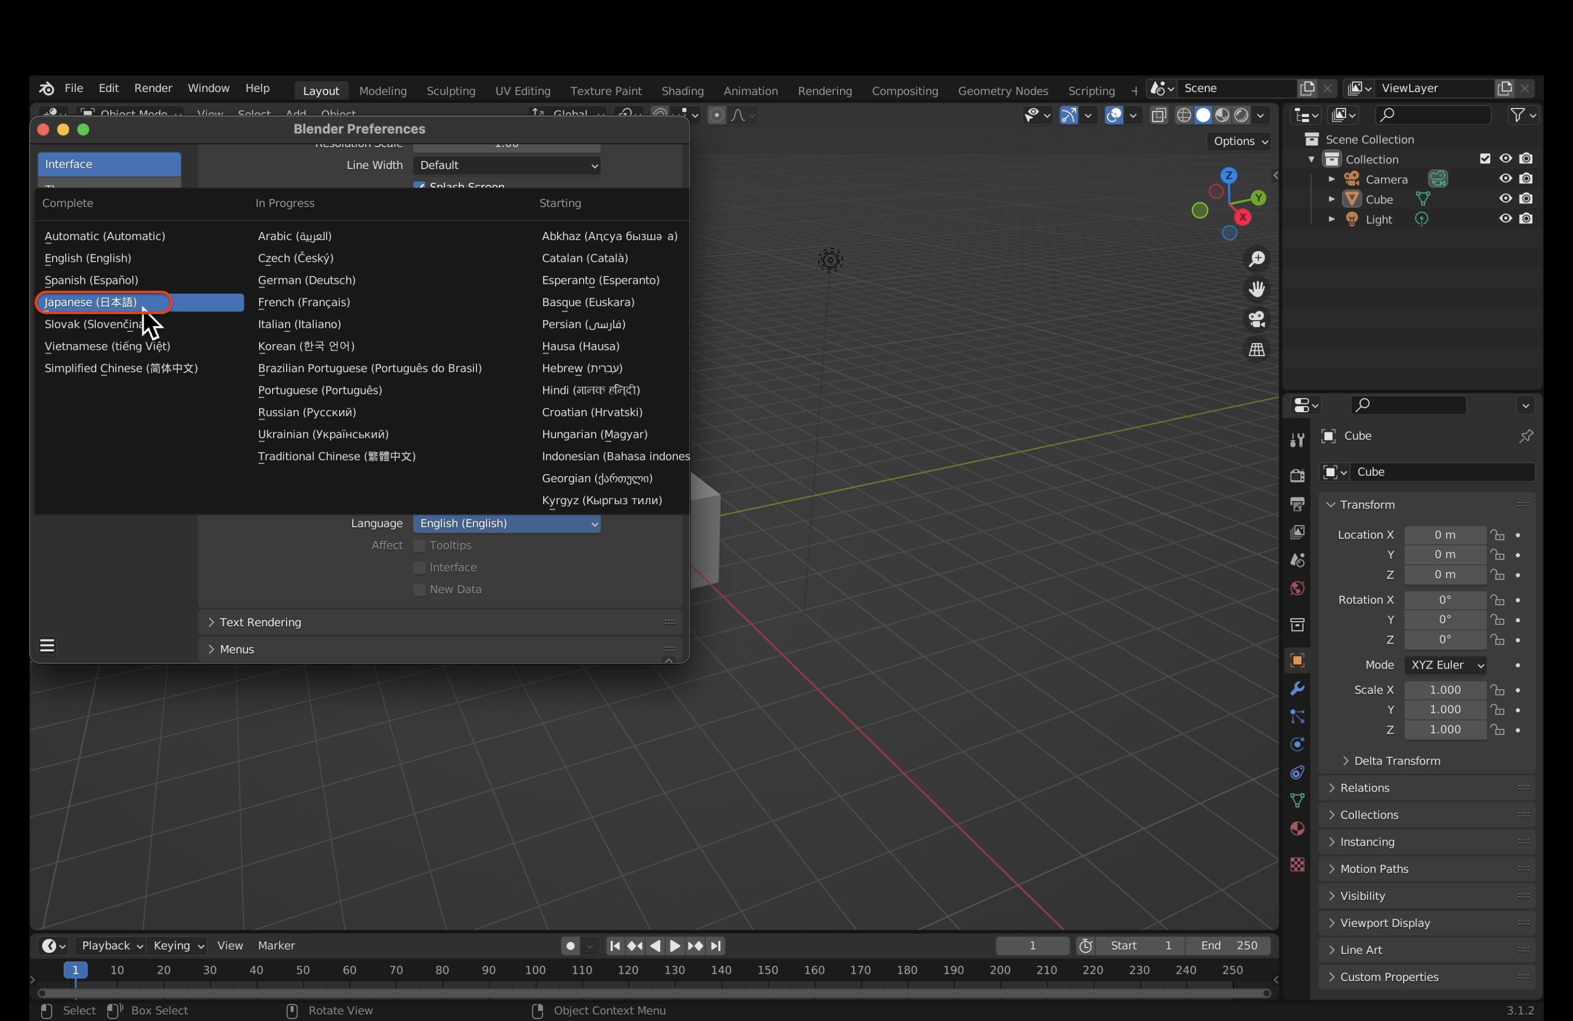Toggle Collection visibility eye in outliner
This screenshot has width=1573, height=1021.
[x=1505, y=159]
